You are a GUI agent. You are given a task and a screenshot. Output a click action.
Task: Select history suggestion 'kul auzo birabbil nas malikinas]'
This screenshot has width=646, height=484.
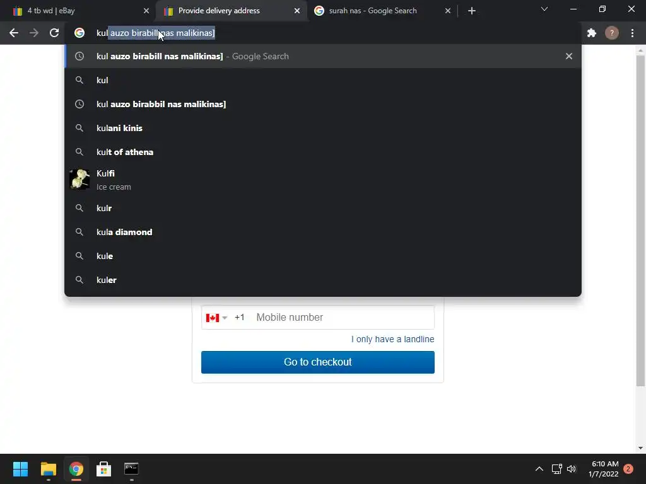click(x=323, y=104)
